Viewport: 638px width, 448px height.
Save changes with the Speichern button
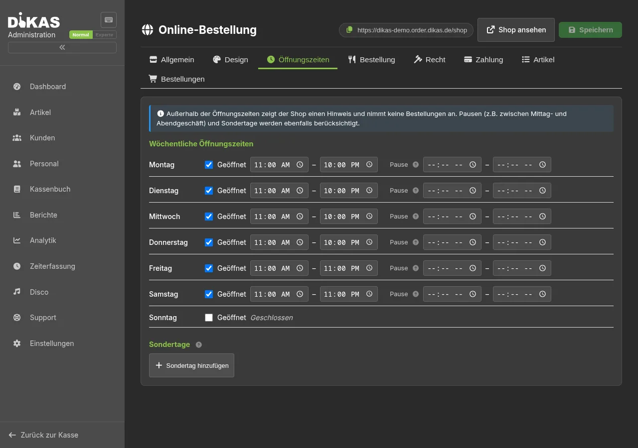click(x=590, y=30)
